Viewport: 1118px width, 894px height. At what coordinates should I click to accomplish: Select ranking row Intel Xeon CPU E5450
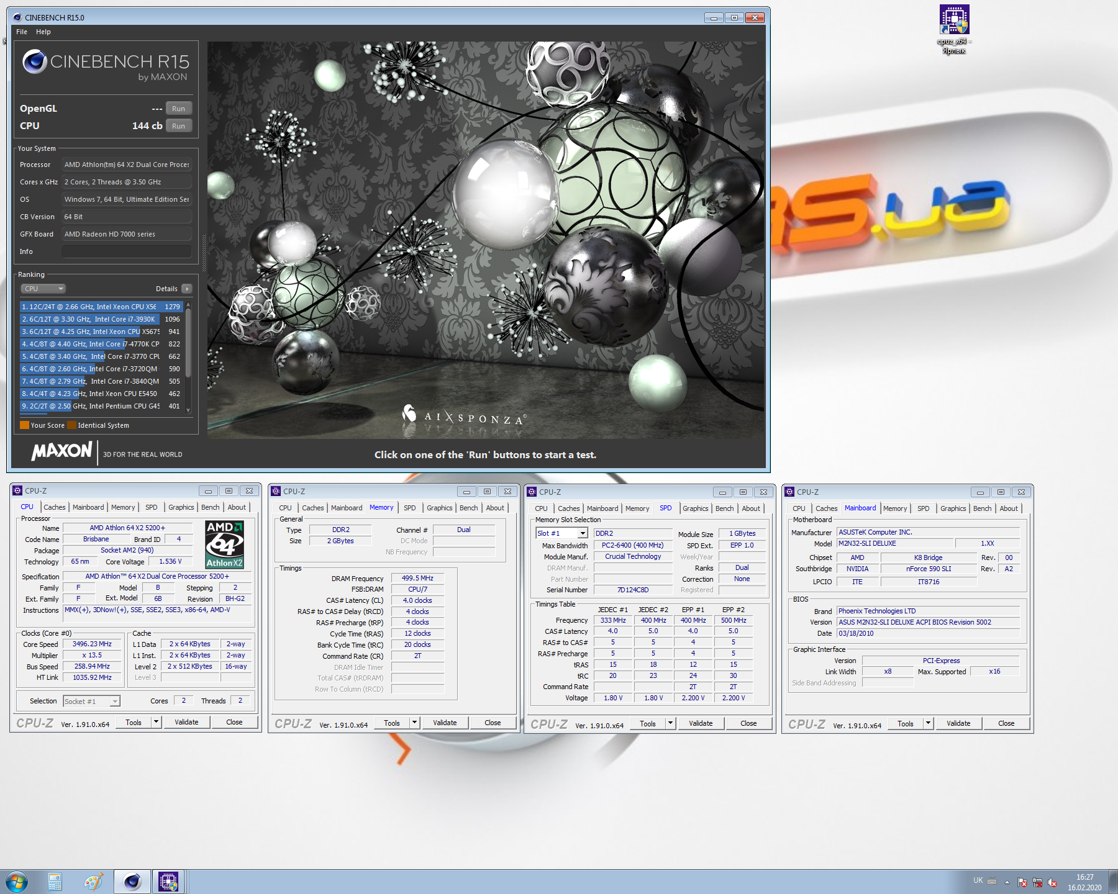click(101, 394)
